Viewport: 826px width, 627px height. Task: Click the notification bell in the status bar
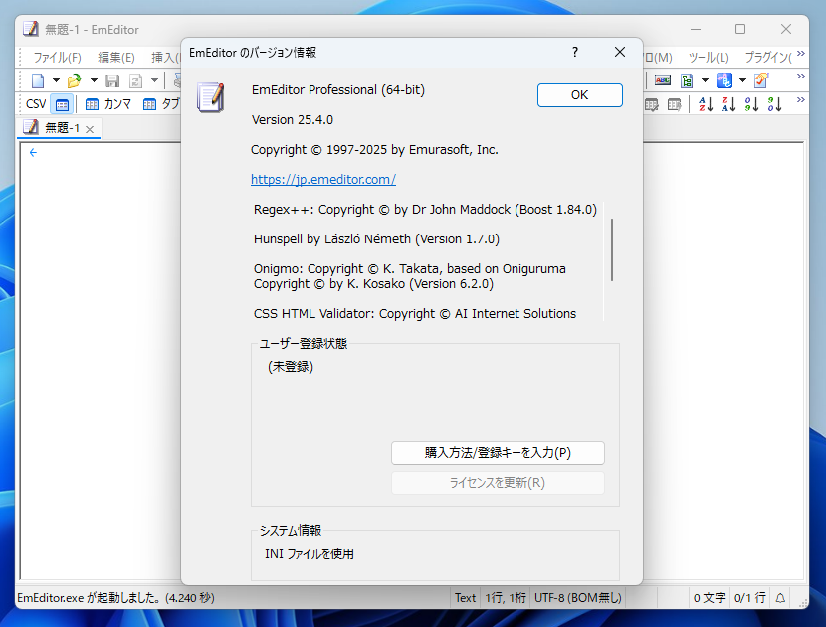[779, 598]
